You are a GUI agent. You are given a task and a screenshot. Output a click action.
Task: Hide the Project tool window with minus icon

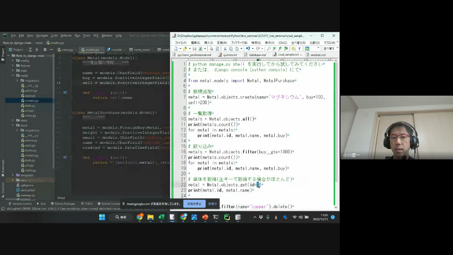click(x=51, y=50)
